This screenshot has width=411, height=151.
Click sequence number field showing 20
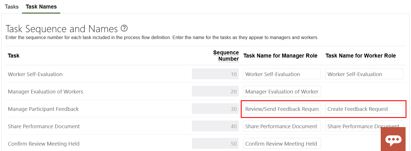(215, 91)
